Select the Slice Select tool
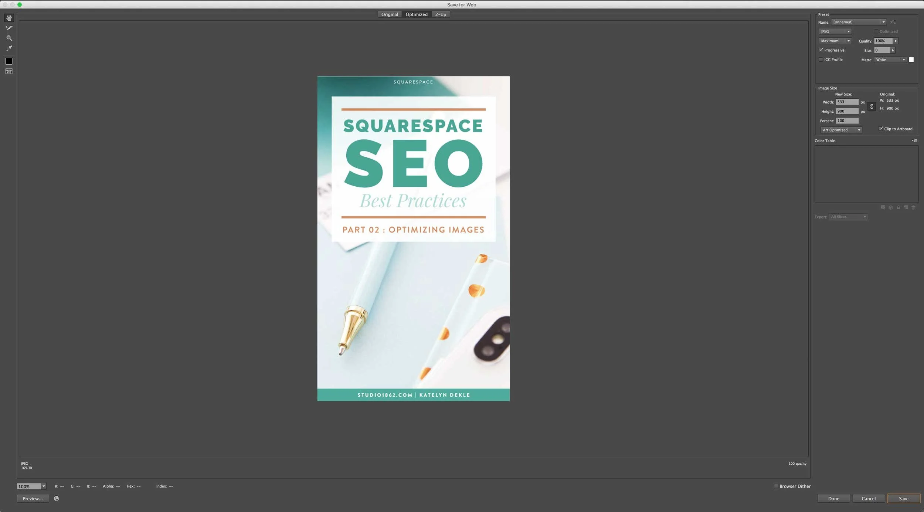 pyautogui.click(x=9, y=28)
